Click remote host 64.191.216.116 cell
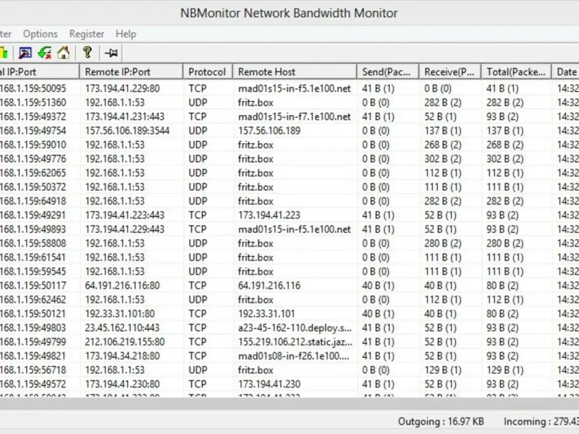 tap(269, 286)
